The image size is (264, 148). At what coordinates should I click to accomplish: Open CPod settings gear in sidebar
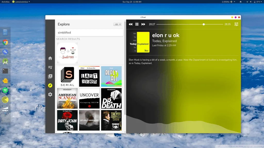(x=50, y=95)
